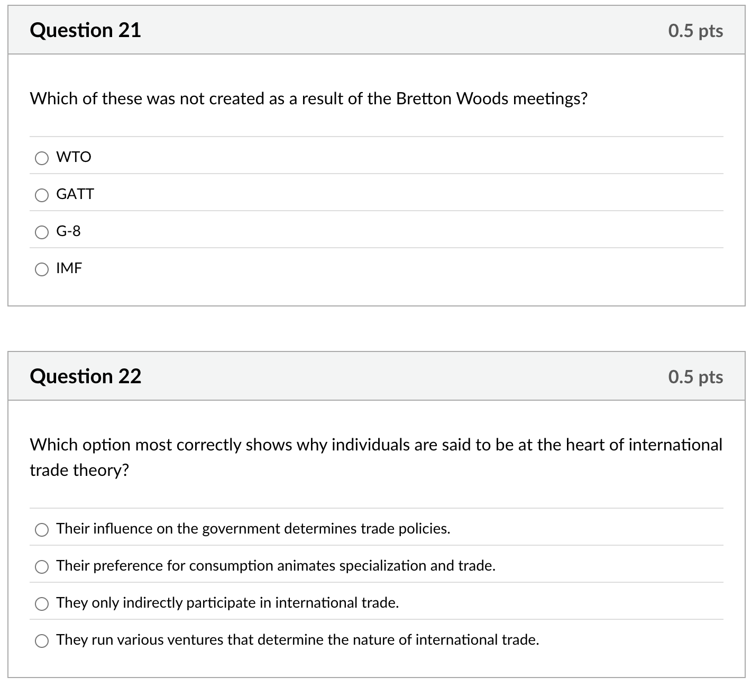Select the radio circle next to GATT
751x686 pixels.
click(42, 195)
